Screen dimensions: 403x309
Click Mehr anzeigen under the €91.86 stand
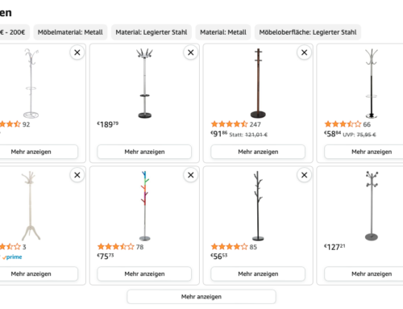point(258,152)
